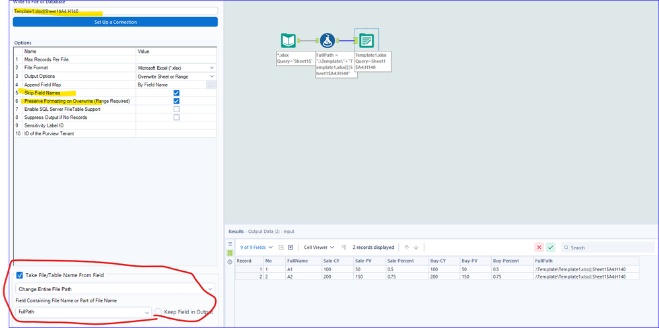
Task: Open the FullPath field dropdown
Action: pyautogui.click(x=83, y=312)
